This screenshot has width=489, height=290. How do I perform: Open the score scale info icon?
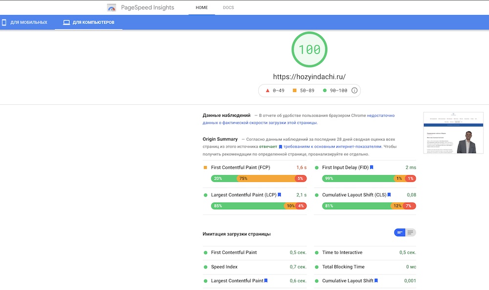coord(354,90)
